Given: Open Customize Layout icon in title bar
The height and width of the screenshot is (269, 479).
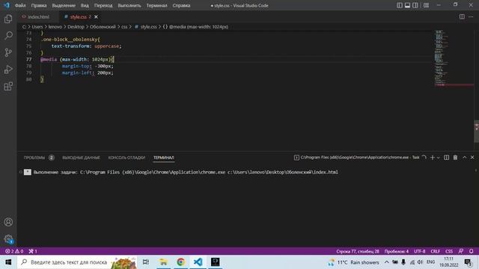Looking at the screenshot, I should coord(426,5).
